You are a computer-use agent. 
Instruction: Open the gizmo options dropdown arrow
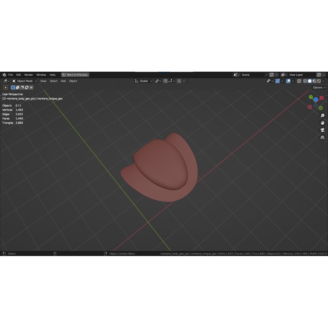pyautogui.click(x=282, y=81)
